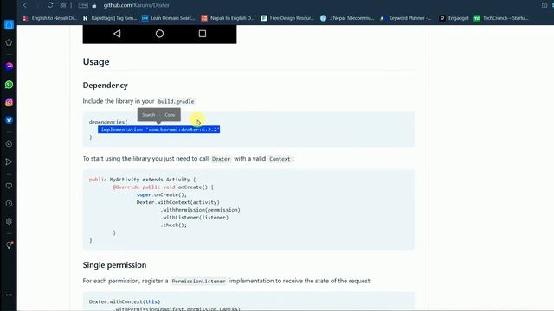Click the Context inline code word
Viewport: 554px width, 311px height.
(x=280, y=159)
